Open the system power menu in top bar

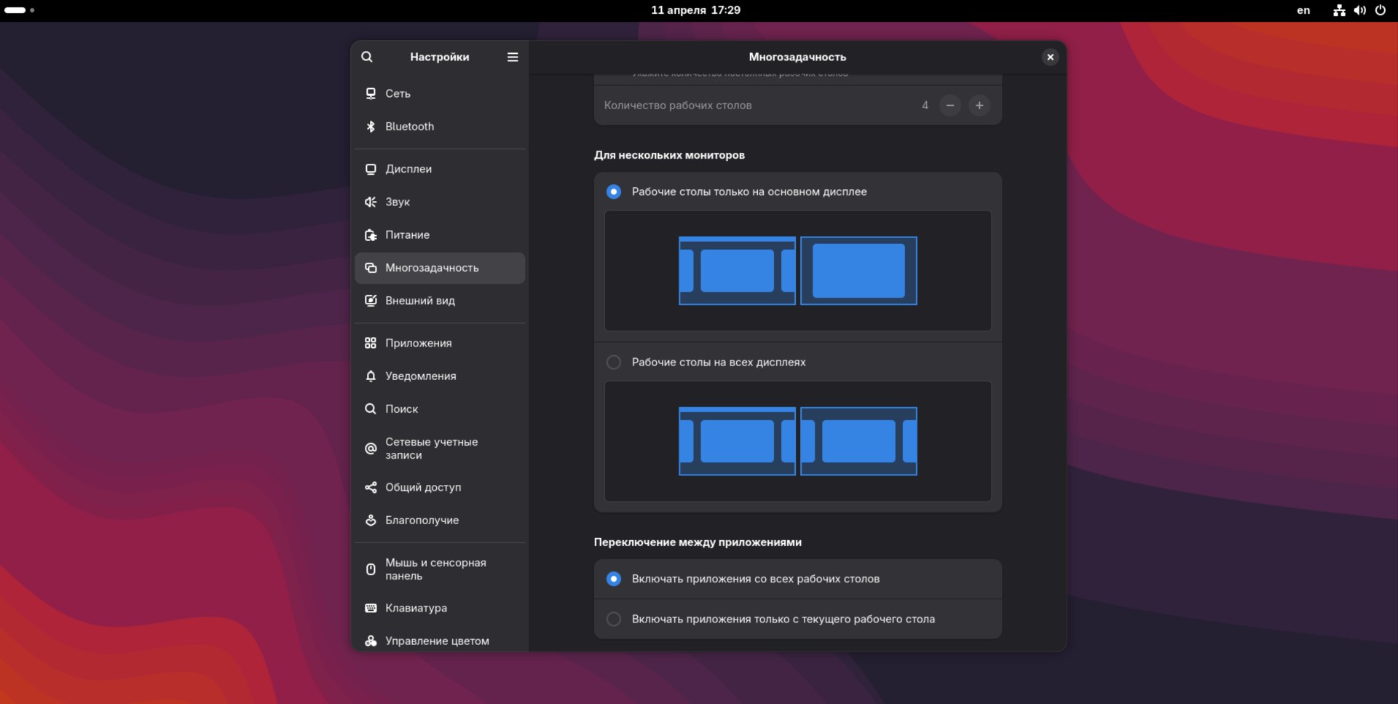[x=1380, y=10]
